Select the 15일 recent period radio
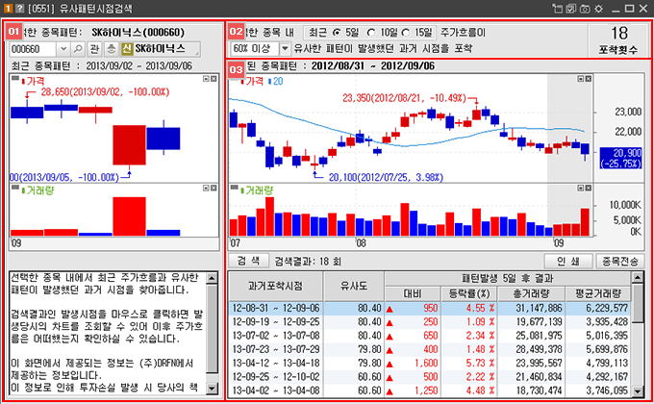 406,33
